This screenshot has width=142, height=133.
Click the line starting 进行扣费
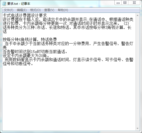point(66,23)
